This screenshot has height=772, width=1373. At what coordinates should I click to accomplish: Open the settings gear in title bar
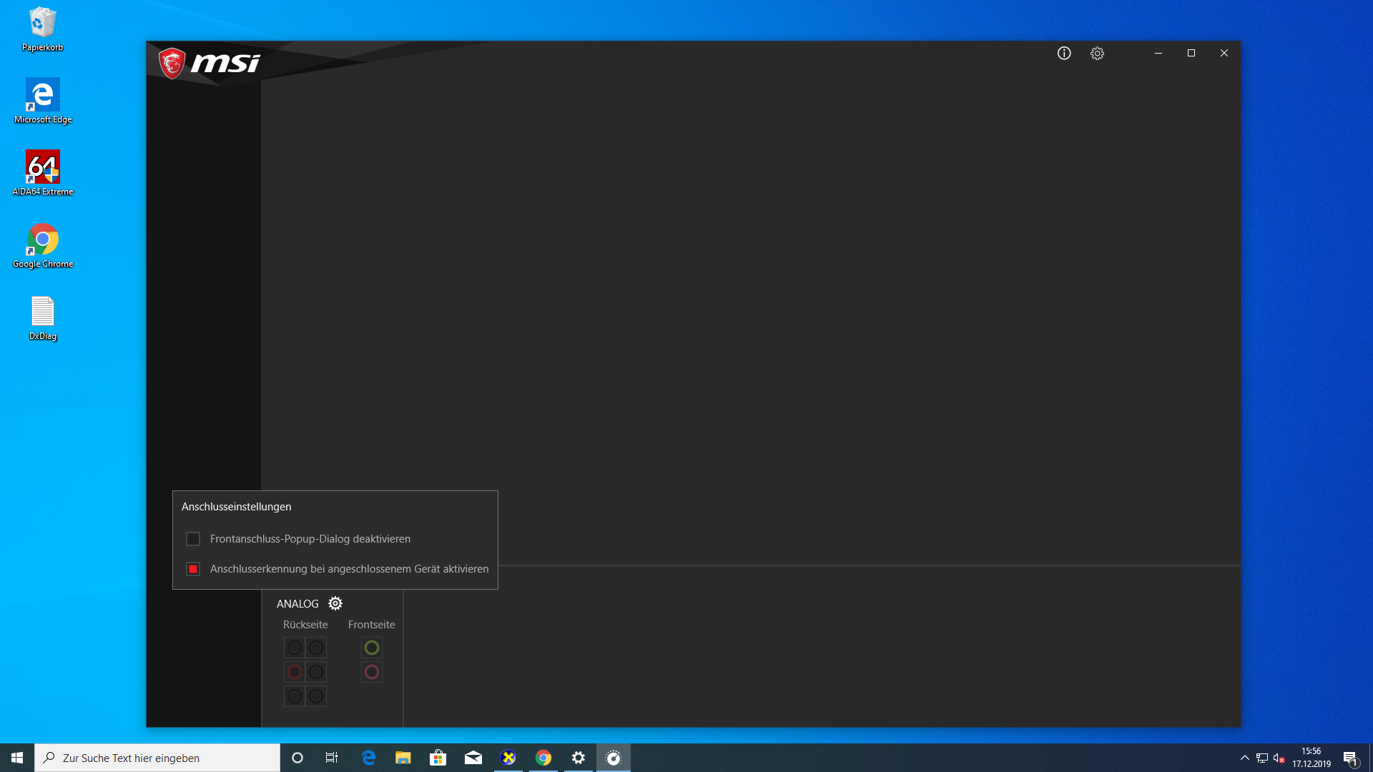coord(1097,53)
